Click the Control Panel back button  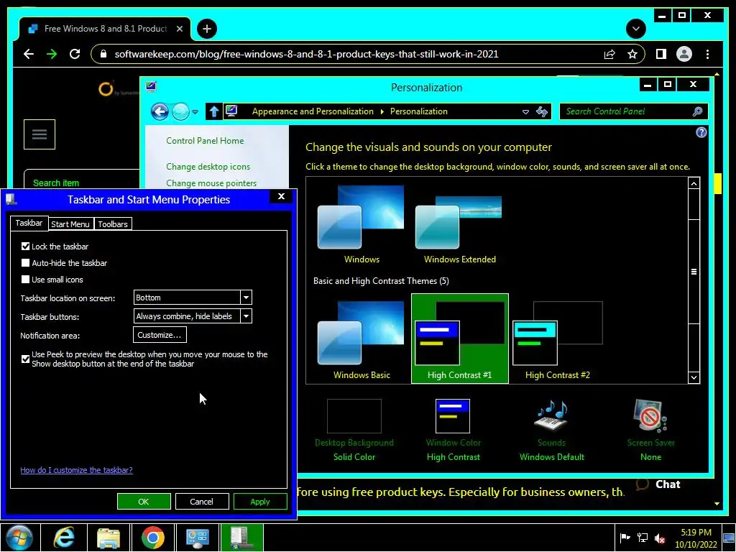tap(160, 111)
